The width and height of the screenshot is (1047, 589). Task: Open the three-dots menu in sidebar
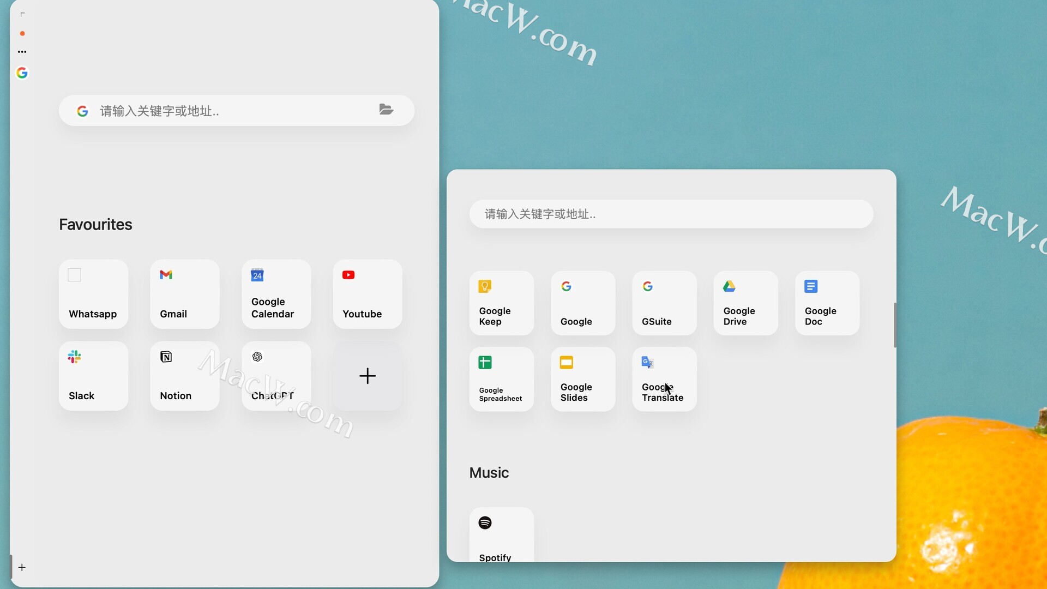tap(22, 52)
